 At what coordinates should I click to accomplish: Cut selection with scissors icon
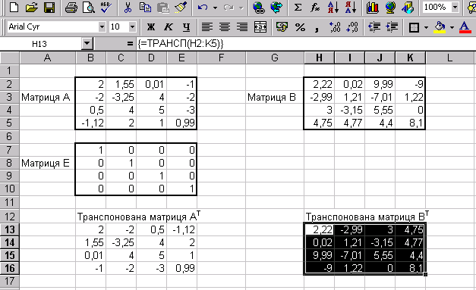(x=128, y=7)
